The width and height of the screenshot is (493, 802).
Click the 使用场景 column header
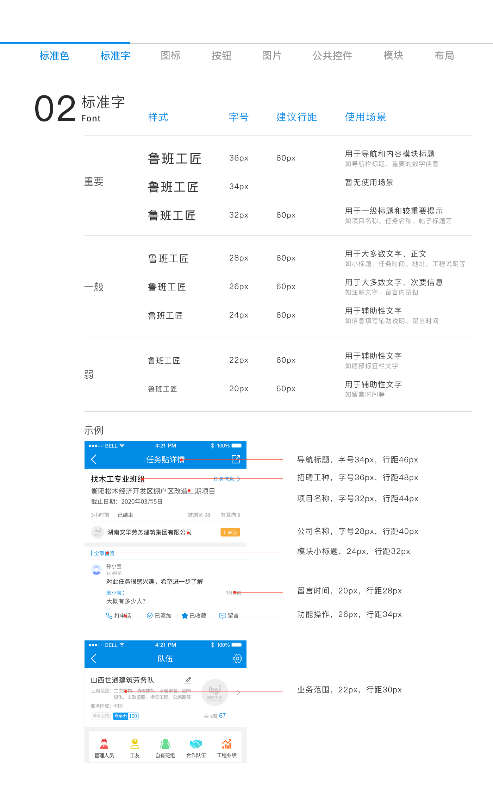(366, 117)
